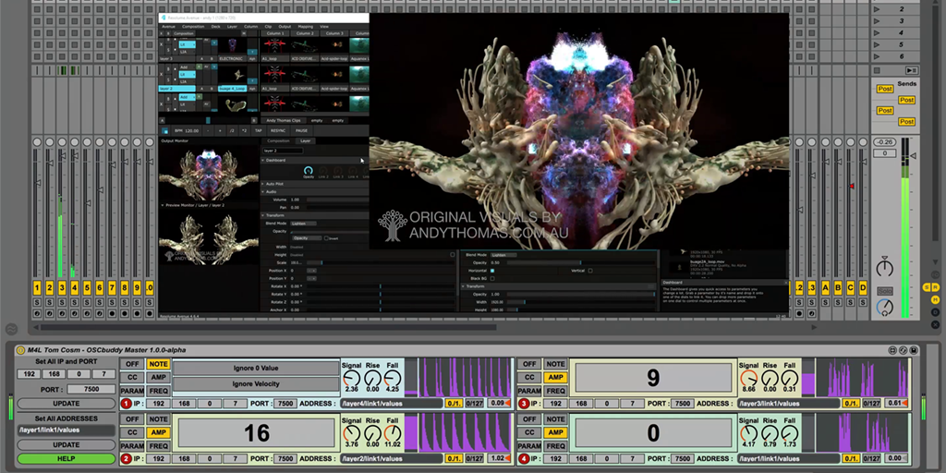Click the Rise knob of slot 4
This screenshot has height=473, width=946.
[770, 432]
